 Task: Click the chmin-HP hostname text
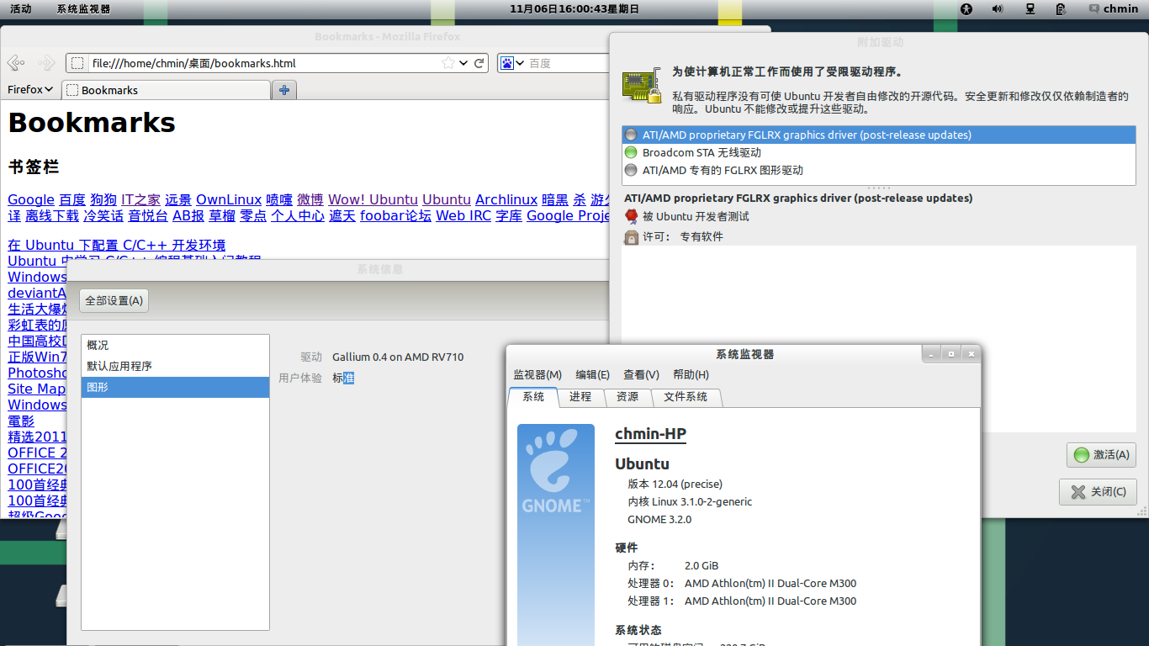click(x=650, y=434)
